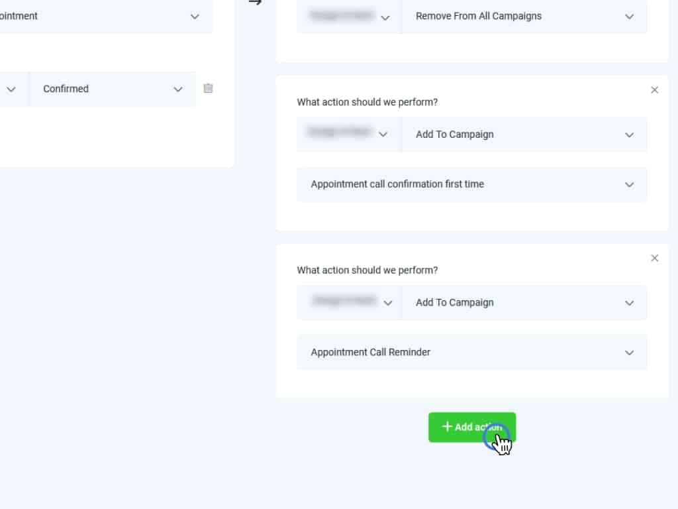The width and height of the screenshot is (678, 509).
Task: Open blurred dropdown beside Remove From All Campaigns
Action: pos(348,17)
